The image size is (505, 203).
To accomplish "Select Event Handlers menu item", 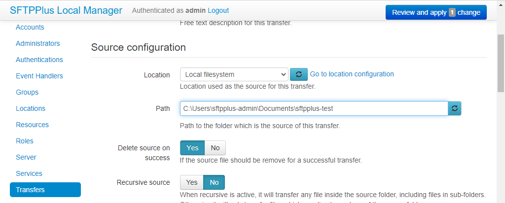I will click(39, 76).
